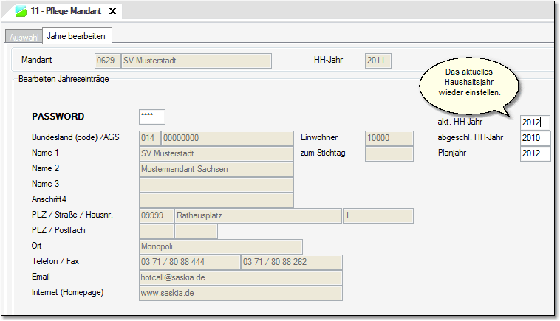560x321 pixels.
Task: Select the Email field hotcall@saskia.de
Action: click(240, 277)
